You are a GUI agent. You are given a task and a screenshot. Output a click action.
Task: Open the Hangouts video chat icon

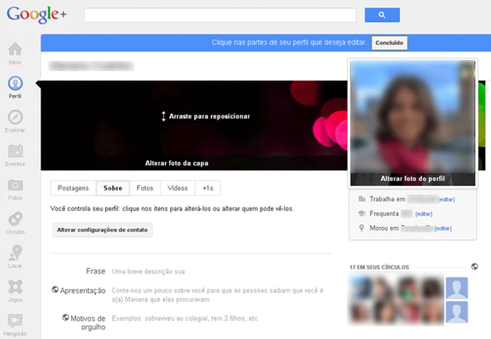point(15,321)
